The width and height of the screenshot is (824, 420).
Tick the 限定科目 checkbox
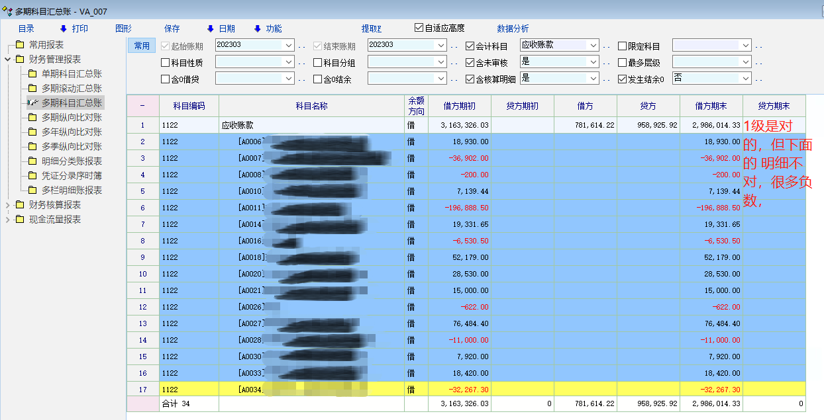coord(622,46)
